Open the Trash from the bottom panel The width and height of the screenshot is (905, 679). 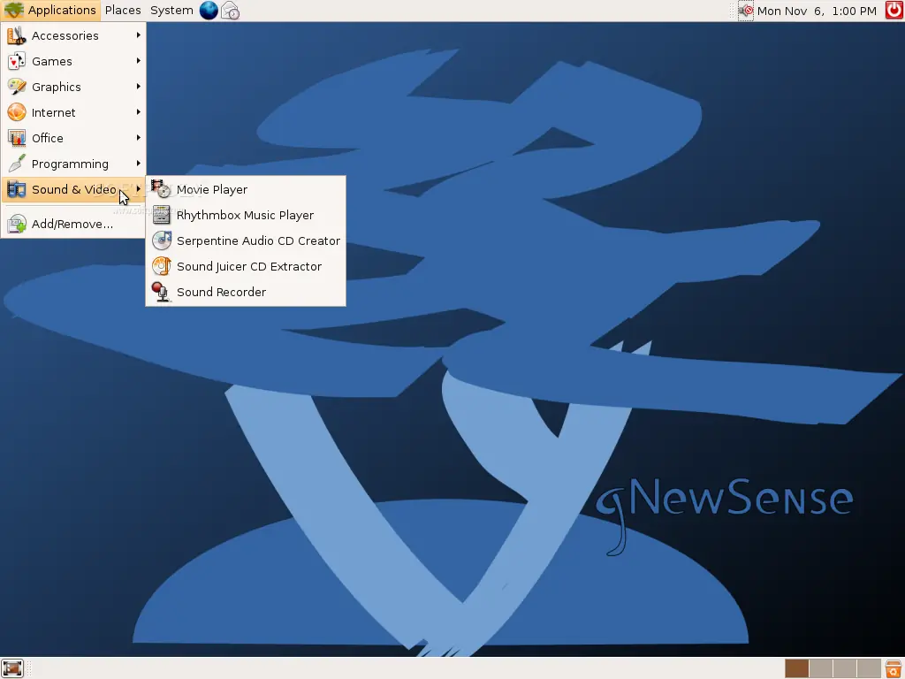pos(892,668)
